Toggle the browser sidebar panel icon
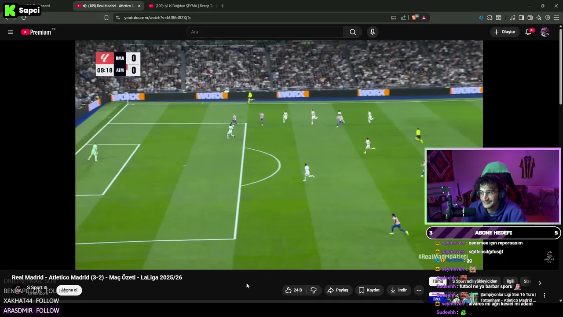Image resolution: width=563 pixels, height=317 pixels. coord(521,18)
